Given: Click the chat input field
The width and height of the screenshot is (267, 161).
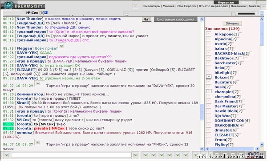Looking at the screenshot, I should click(71, 155).
